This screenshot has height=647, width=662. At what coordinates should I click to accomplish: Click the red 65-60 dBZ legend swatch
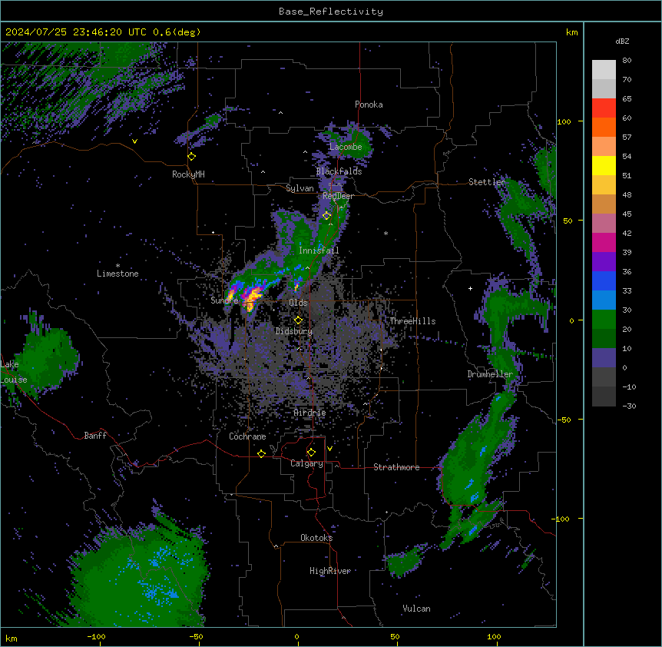(604, 108)
